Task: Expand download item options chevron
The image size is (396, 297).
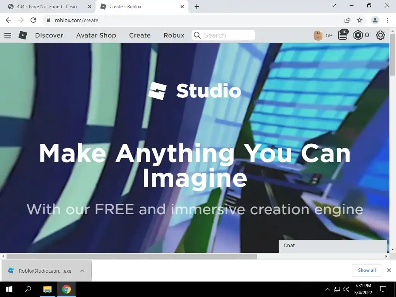Action: [x=82, y=271]
